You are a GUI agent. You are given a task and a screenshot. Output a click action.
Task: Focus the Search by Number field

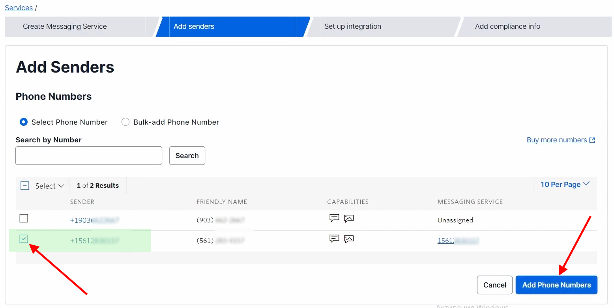89,155
